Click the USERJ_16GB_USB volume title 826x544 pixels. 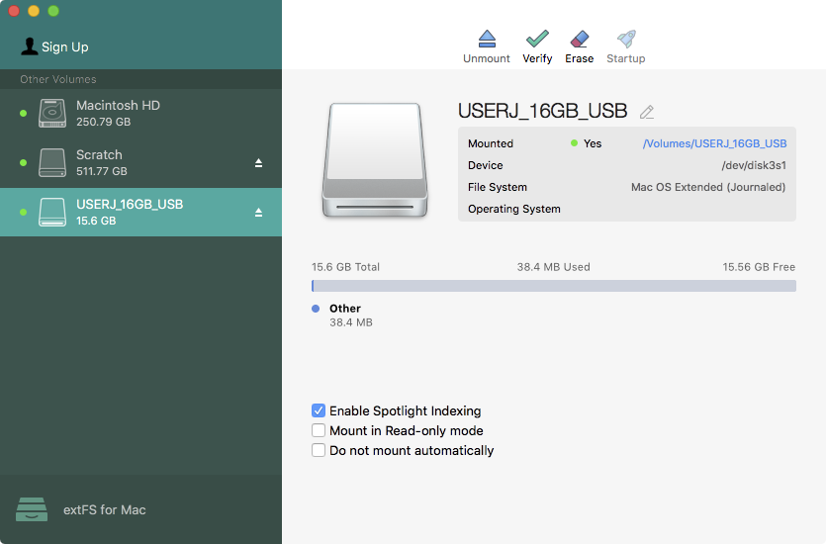click(542, 111)
